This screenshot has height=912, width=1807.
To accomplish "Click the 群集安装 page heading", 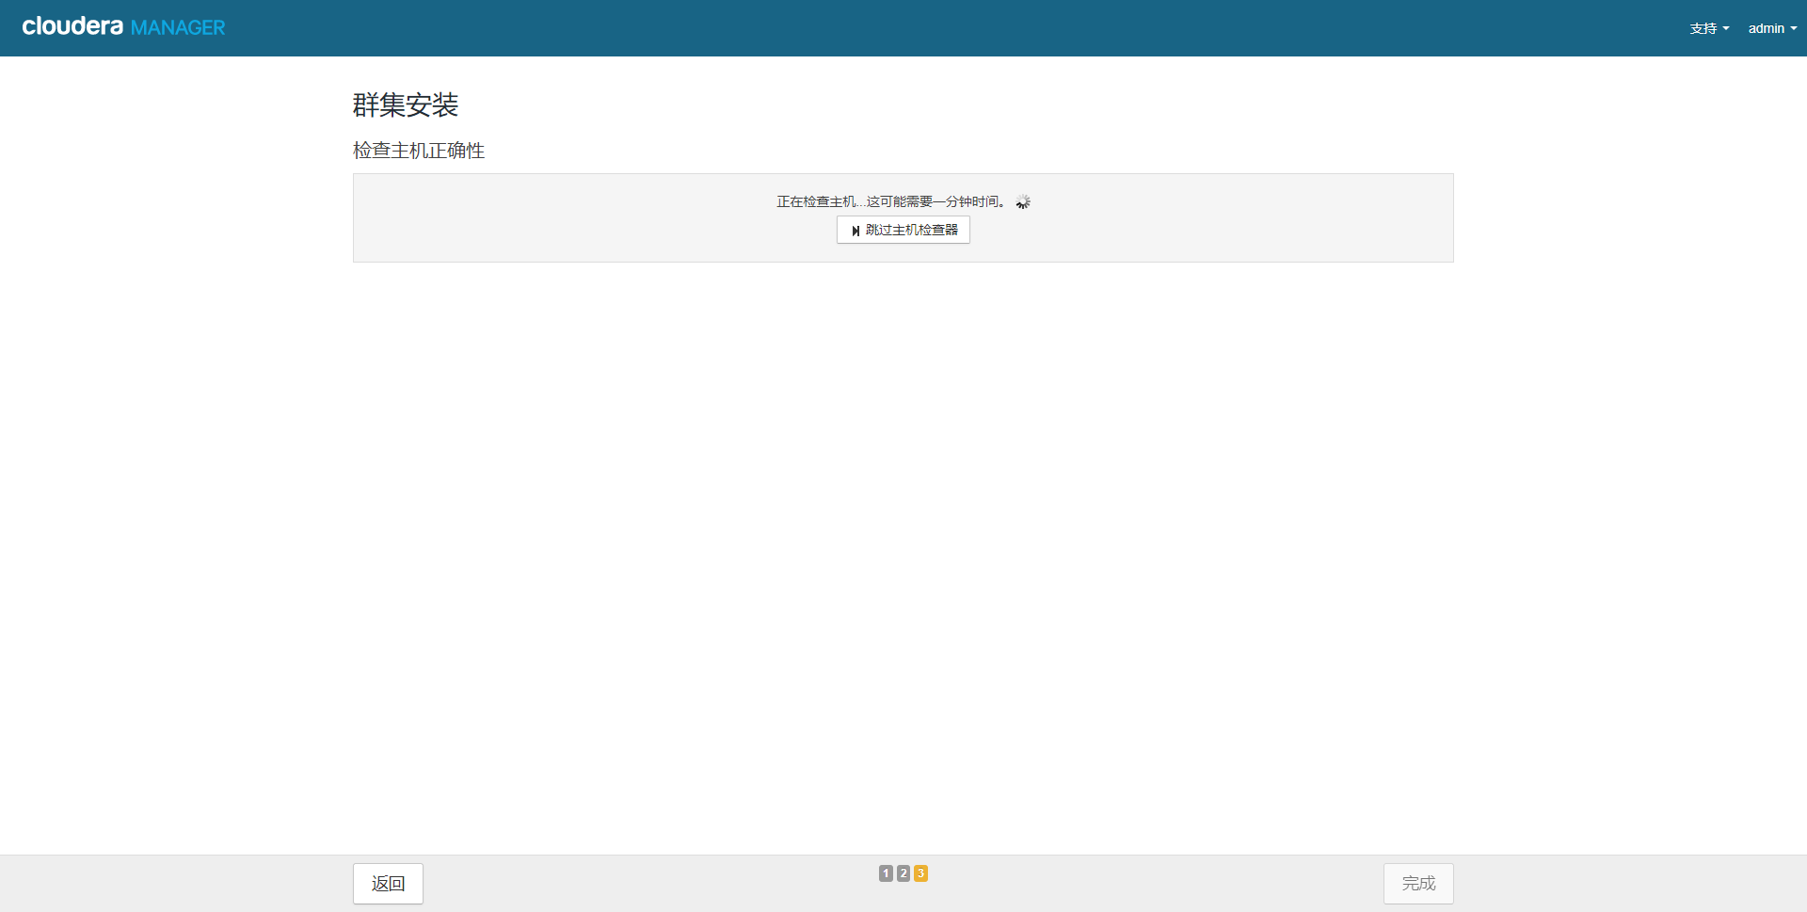I will coord(406,104).
